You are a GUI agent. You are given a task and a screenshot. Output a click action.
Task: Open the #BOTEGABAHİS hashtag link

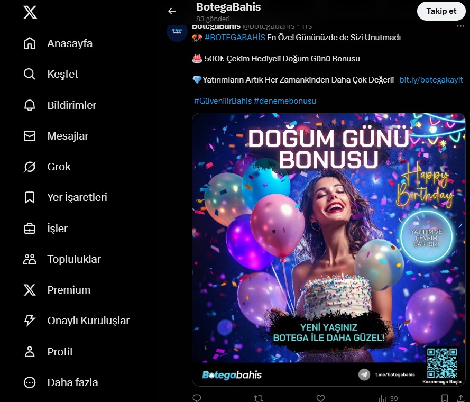235,38
